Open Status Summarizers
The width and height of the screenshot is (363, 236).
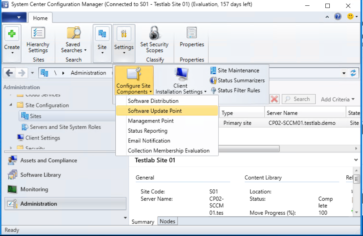click(x=237, y=80)
